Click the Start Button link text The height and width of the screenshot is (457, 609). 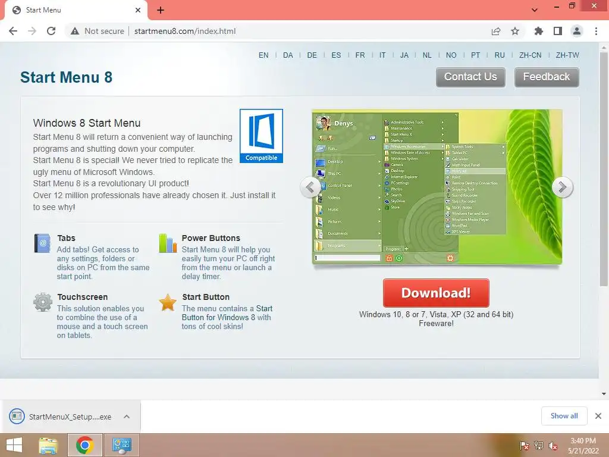[227, 313]
